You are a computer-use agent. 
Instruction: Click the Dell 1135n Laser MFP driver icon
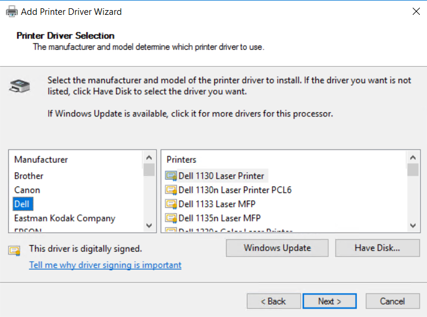tap(171, 218)
